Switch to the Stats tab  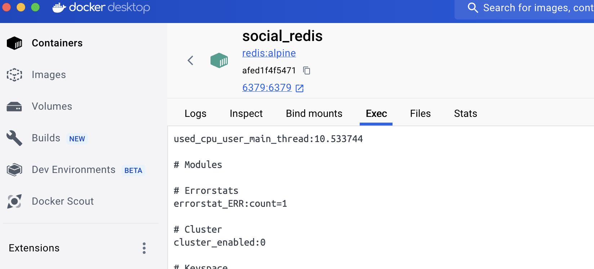465,114
